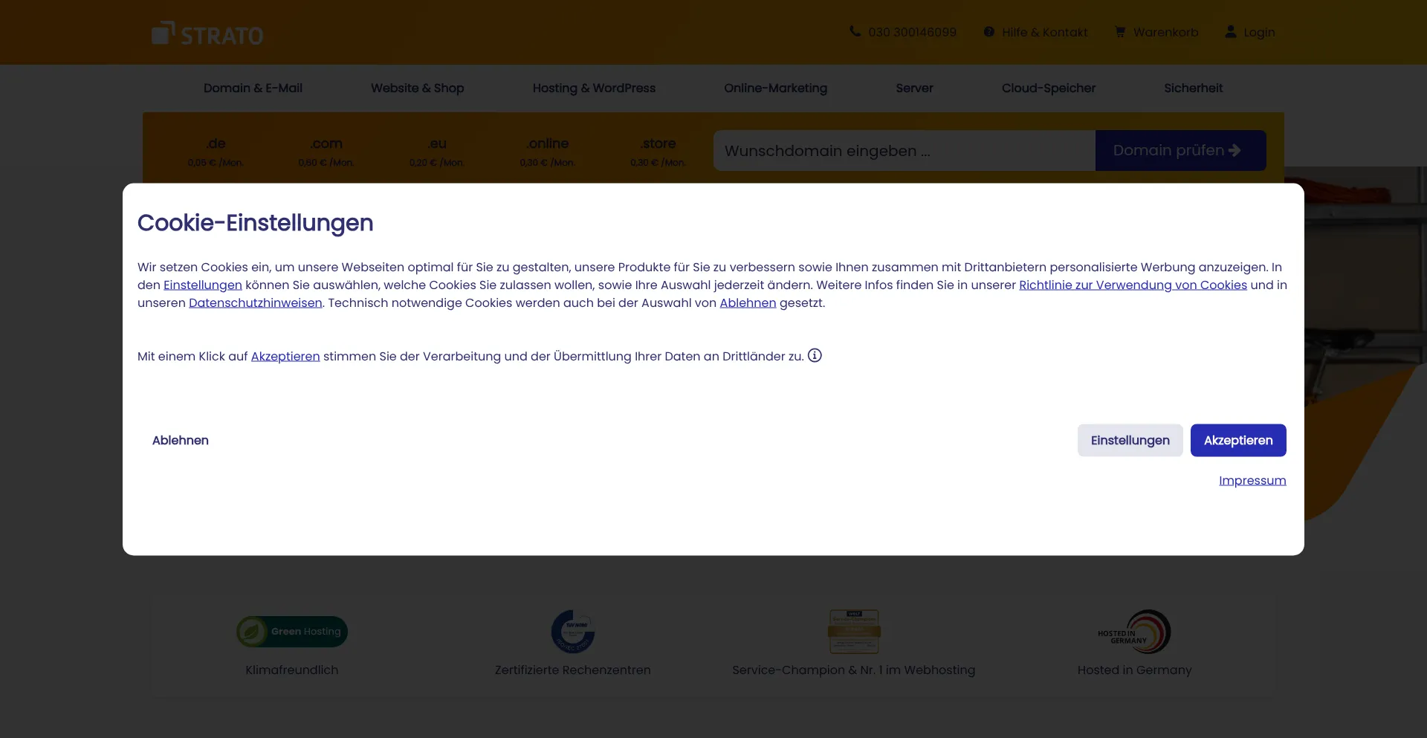Select the .online domain option
1427x738 pixels.
pyautogui.click(x=548, y=151)
